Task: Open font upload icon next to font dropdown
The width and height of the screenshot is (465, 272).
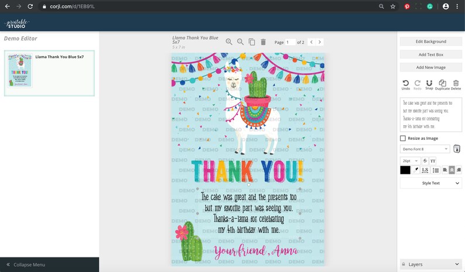Action: coord(457,149)
